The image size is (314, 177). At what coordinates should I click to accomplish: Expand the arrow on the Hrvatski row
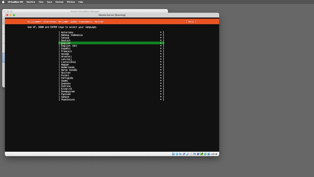click(x=161, y=56)
